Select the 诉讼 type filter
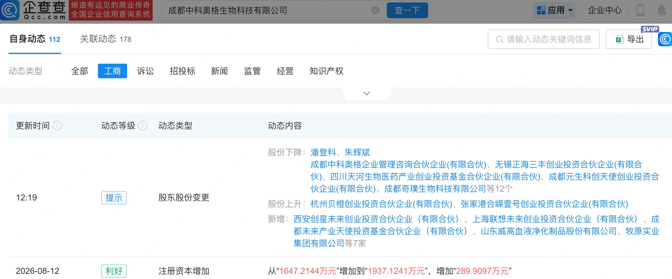This screenshot has height=279, width=672. point(145,71)
